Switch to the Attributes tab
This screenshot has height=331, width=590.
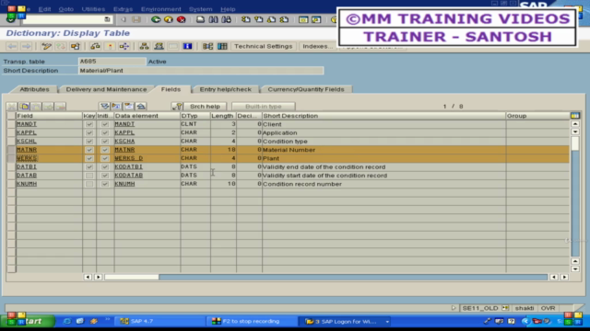point(34,89)
